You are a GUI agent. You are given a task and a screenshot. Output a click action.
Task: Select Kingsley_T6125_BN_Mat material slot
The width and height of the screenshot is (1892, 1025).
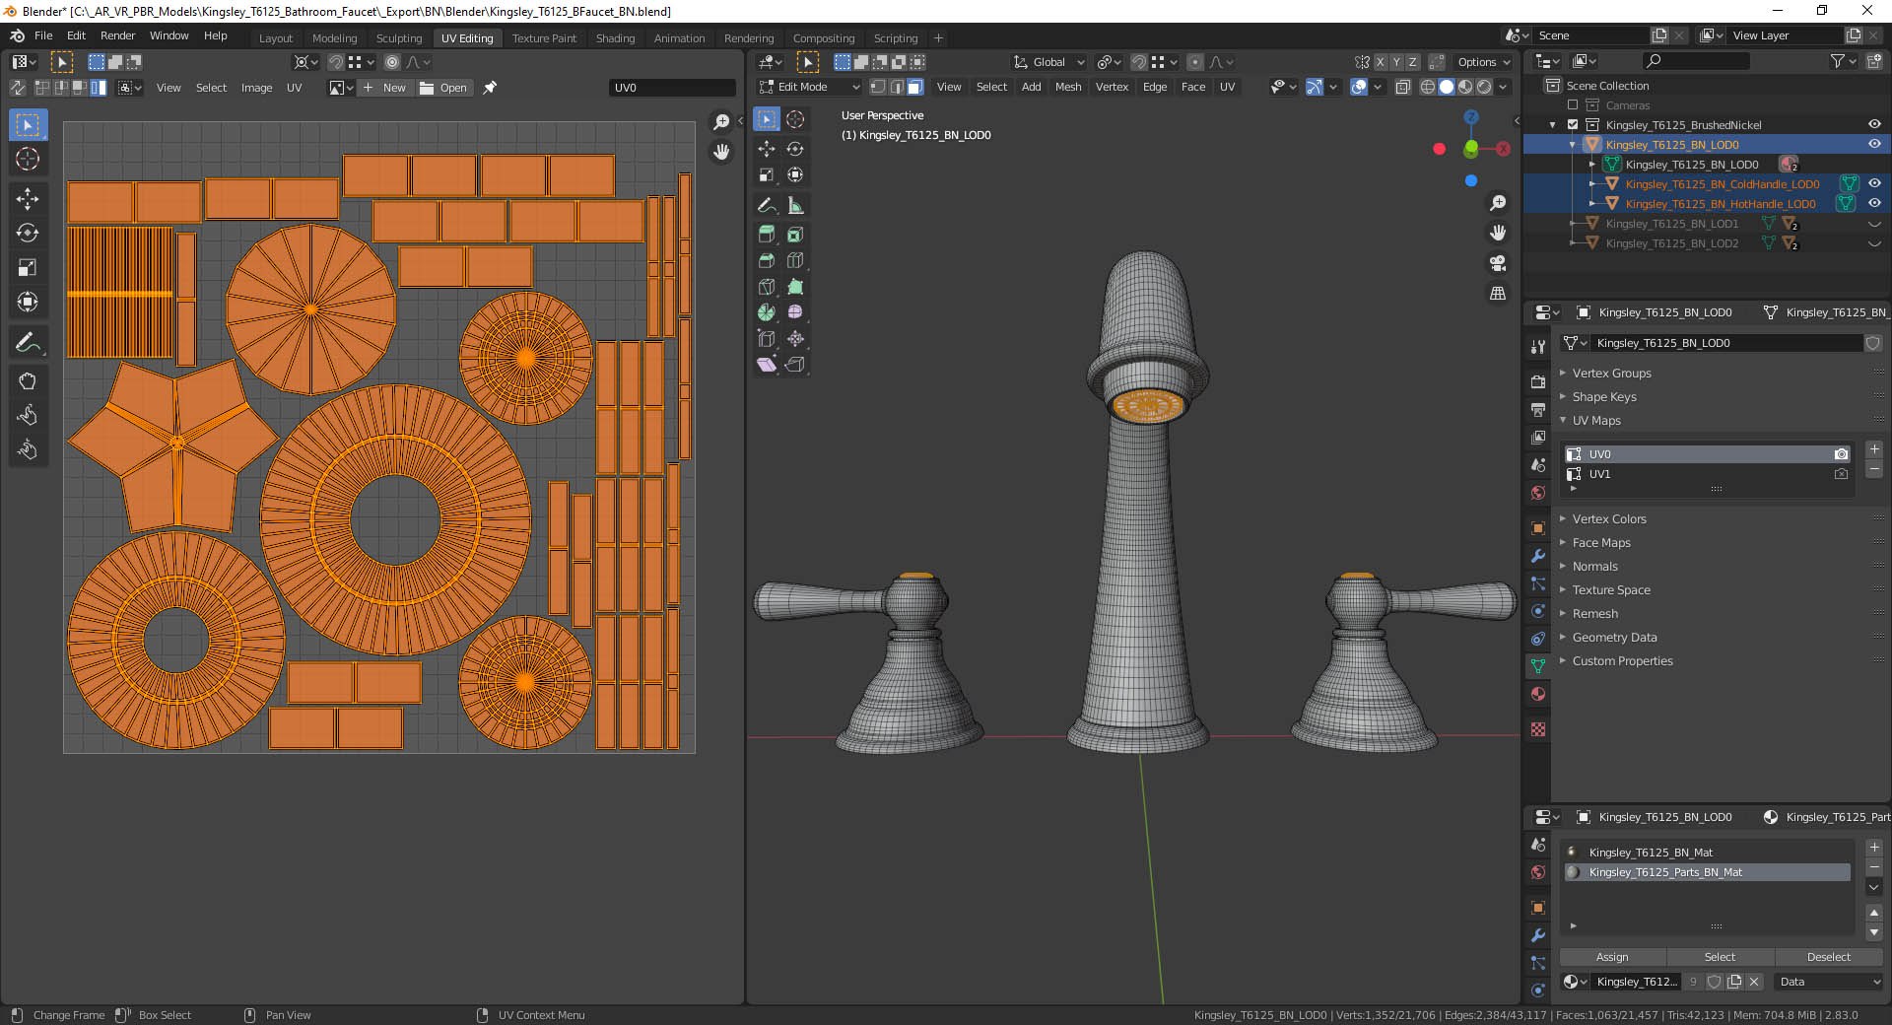point(1651,853)
